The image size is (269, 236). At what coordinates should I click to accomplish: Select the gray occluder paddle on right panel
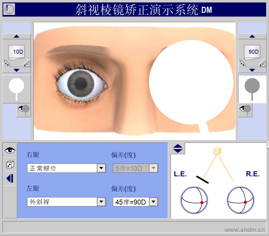point(252,89)
